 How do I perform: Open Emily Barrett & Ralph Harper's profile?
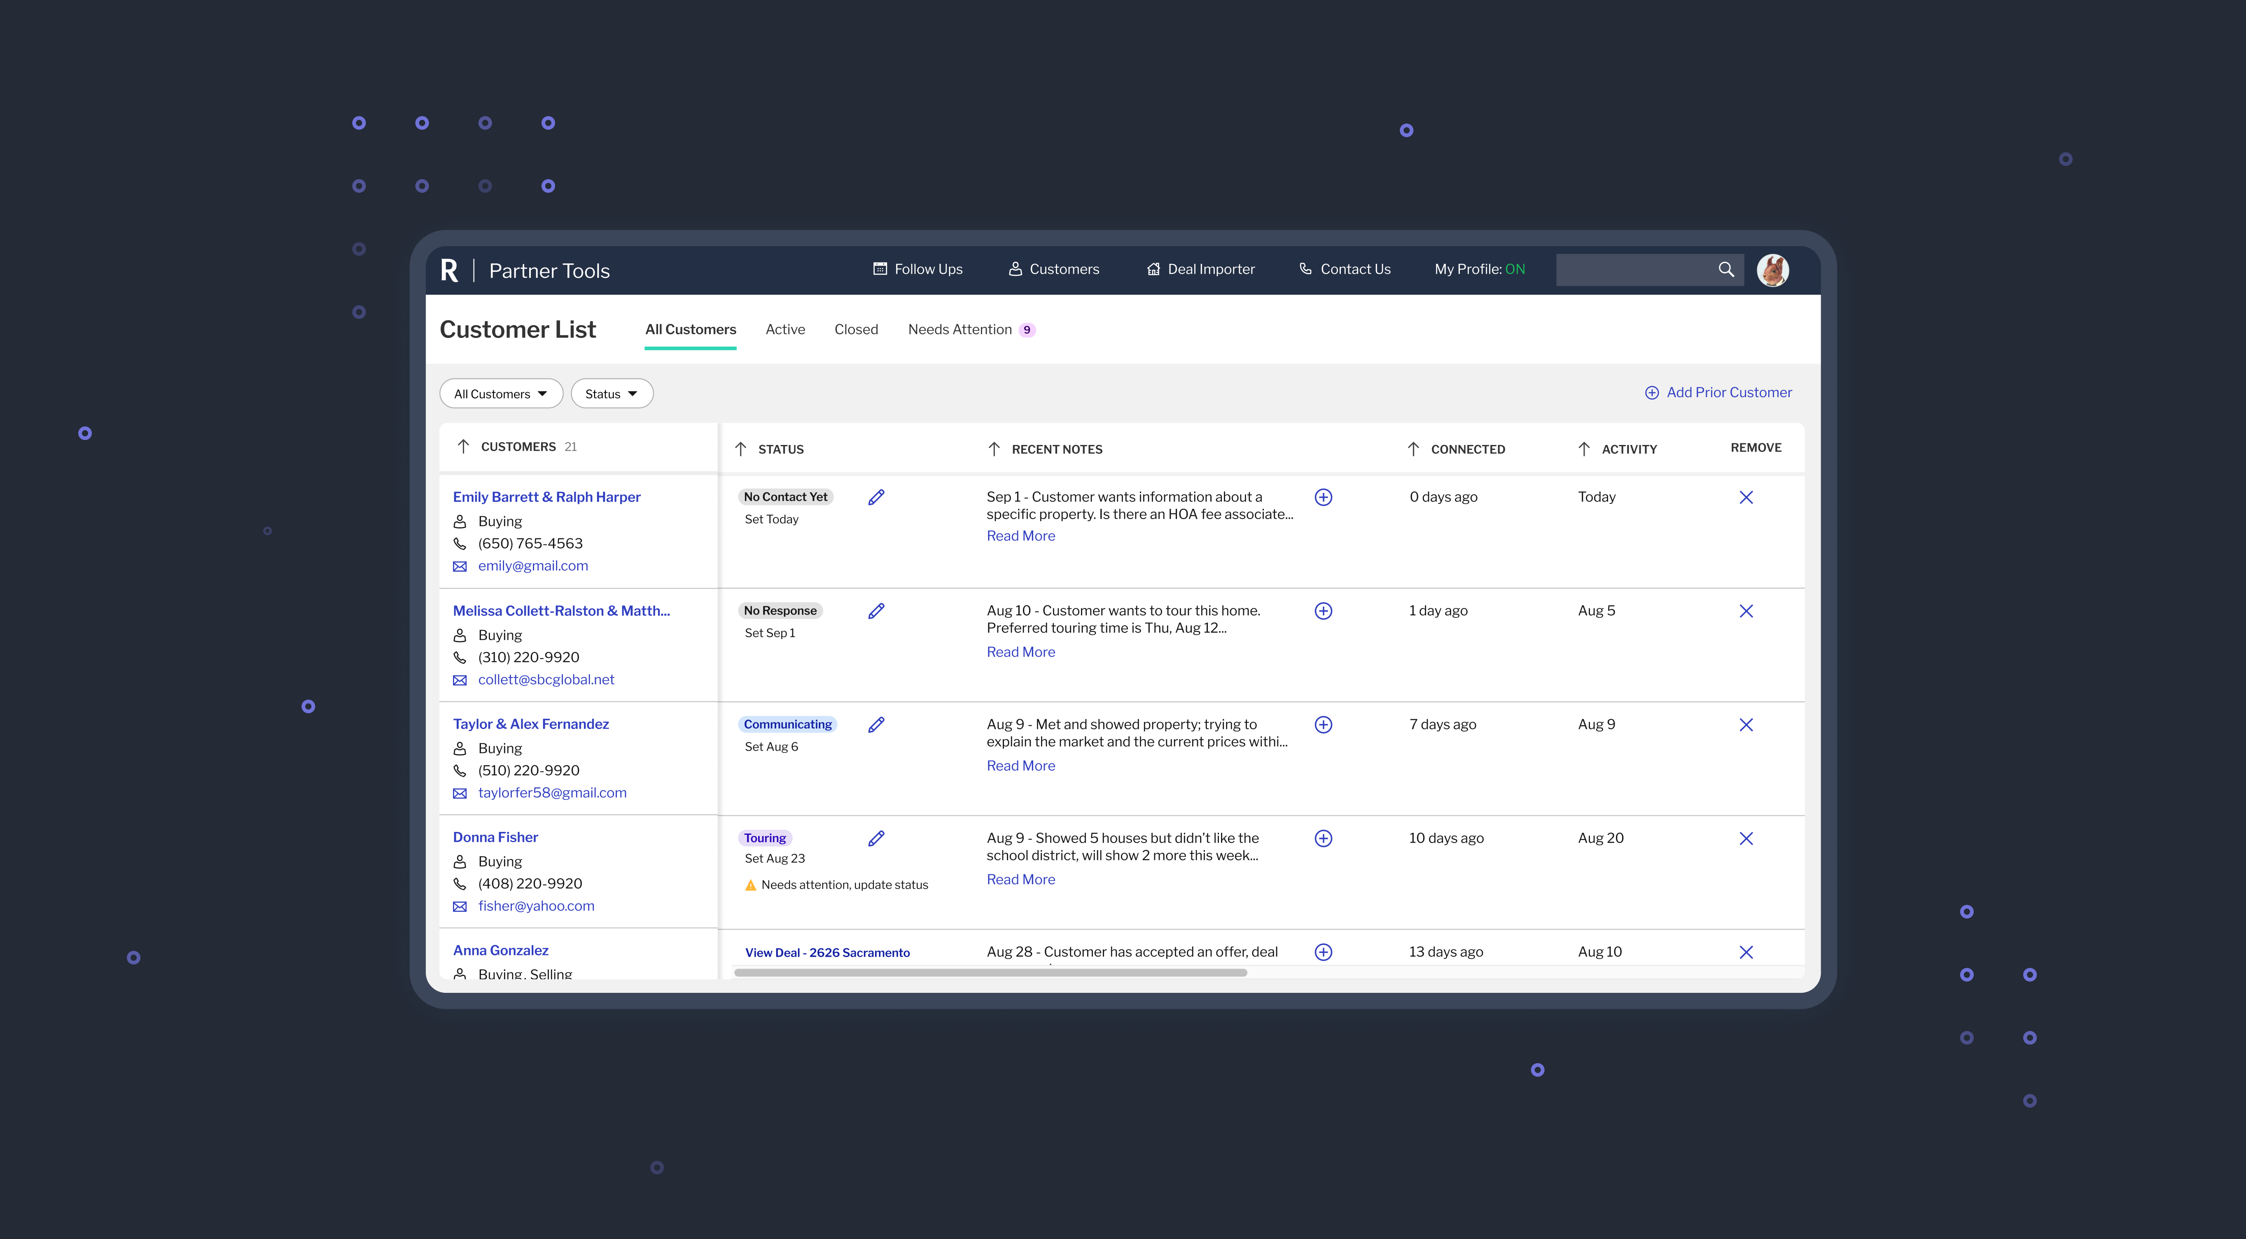[547, 497]
